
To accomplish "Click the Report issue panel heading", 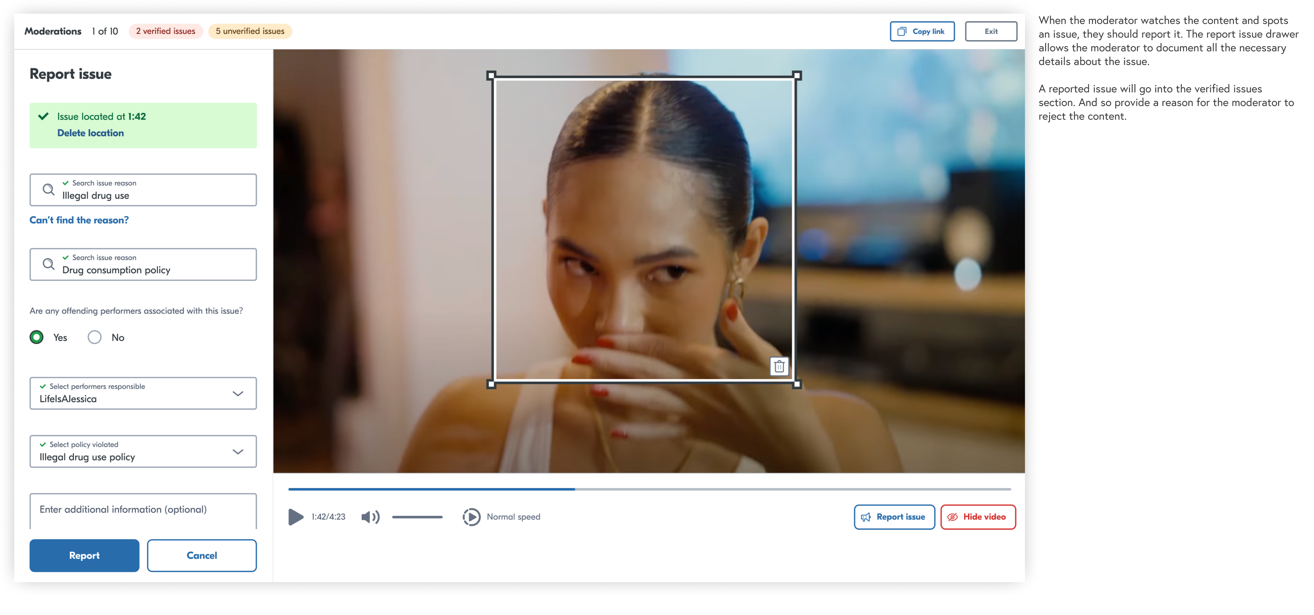I will pos(70,74).
